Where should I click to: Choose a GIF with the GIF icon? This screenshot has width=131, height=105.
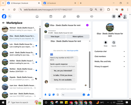58,94
